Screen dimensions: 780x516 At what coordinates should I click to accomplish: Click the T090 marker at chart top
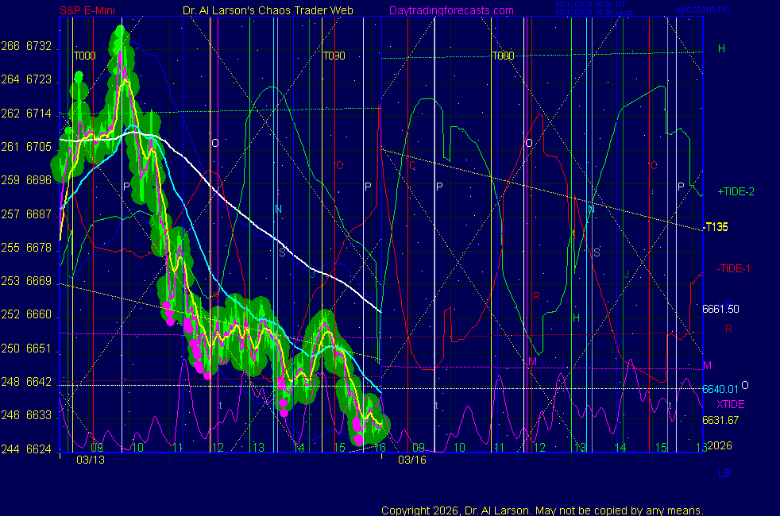pos(334,56)
